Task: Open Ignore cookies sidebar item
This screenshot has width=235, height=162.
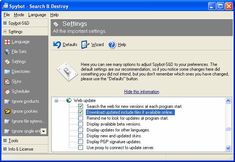Action: (25, 111)
